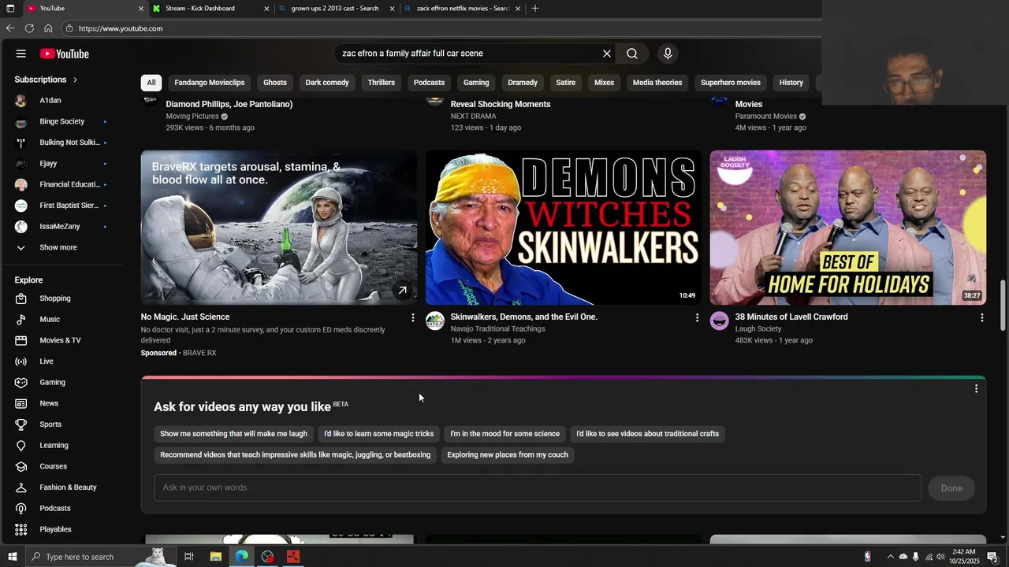Click 'Exploring new places from my couch' suggestion

pos(508,455)
